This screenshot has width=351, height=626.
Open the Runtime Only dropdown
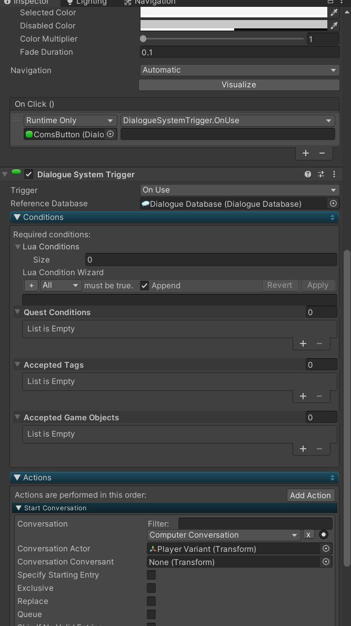click(71, 120)
